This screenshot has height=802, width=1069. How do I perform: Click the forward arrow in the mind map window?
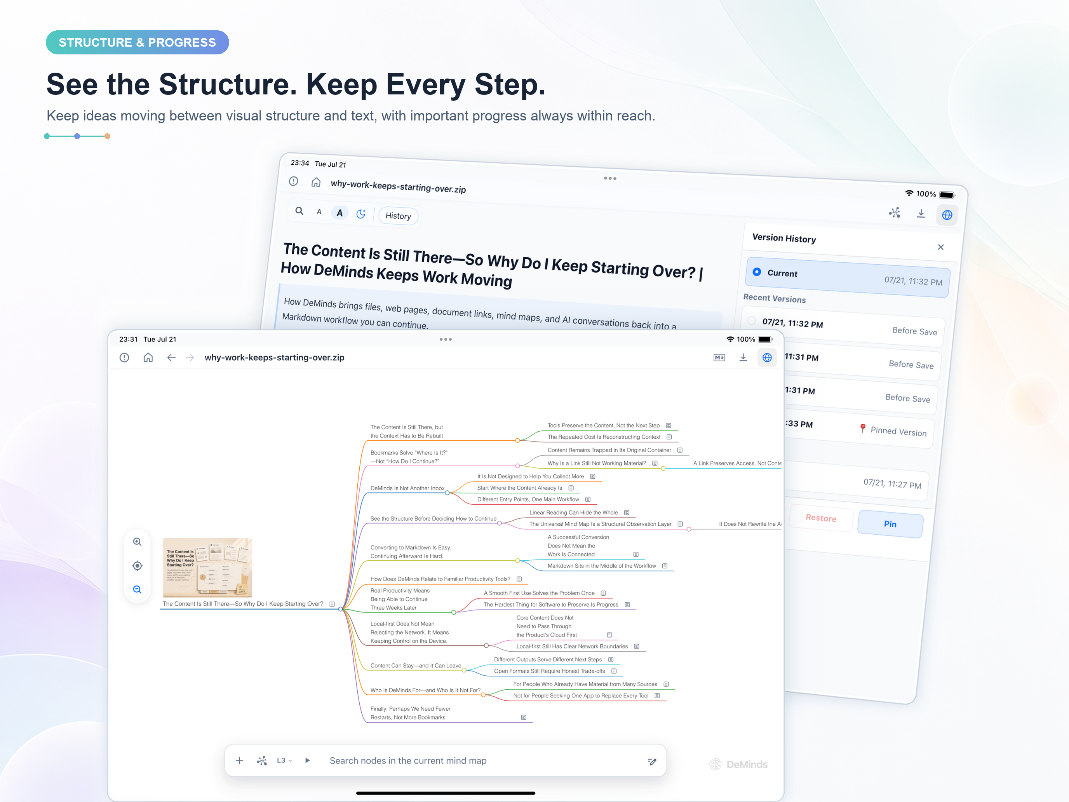click(190, 357)
